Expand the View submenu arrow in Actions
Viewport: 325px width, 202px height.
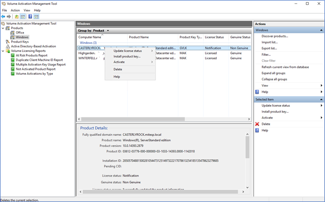321,85
